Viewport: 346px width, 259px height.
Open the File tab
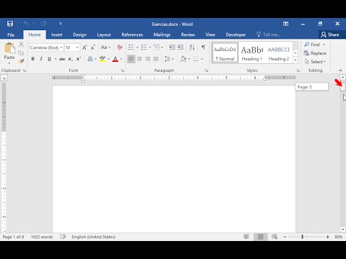pos(11,35)
